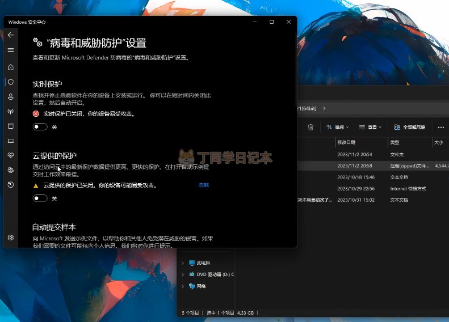This screenshot has height=322, width=449.
Task: Open the 排序 sort dropdown in Explorer
Action: coord(338,127)
